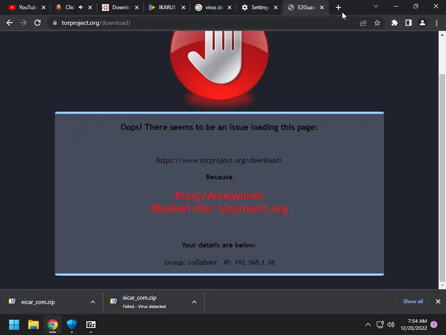Open File Explorer from the taskbar
Viewport: 446px width, 335px height.
point(33,325)
